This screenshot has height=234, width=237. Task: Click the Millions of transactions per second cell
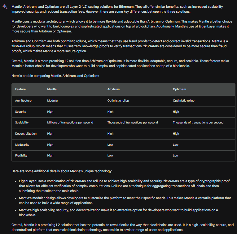pyautogui.click(x=70, y=123)
